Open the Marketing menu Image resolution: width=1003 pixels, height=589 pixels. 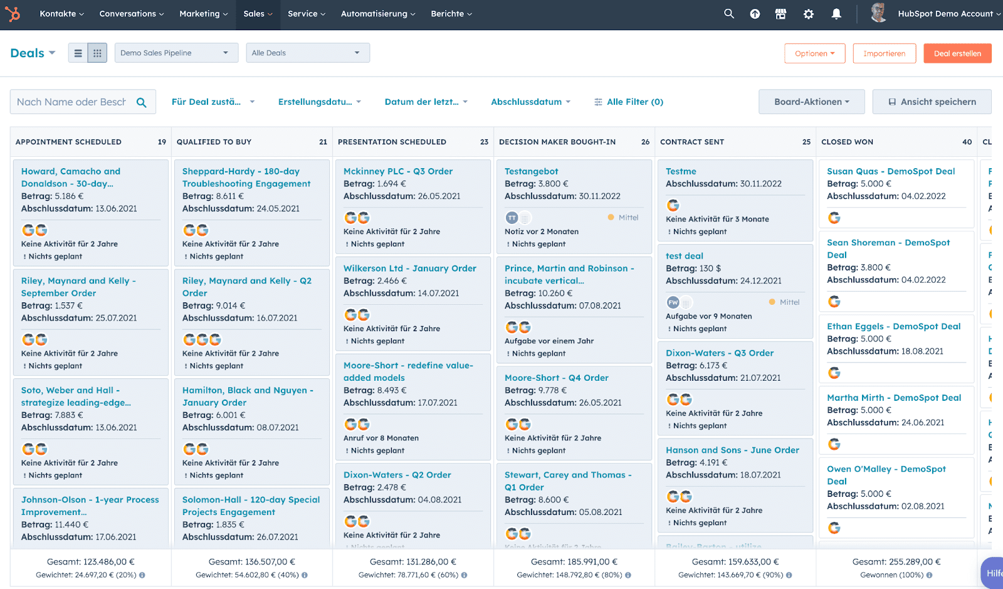tap(204, 14)
